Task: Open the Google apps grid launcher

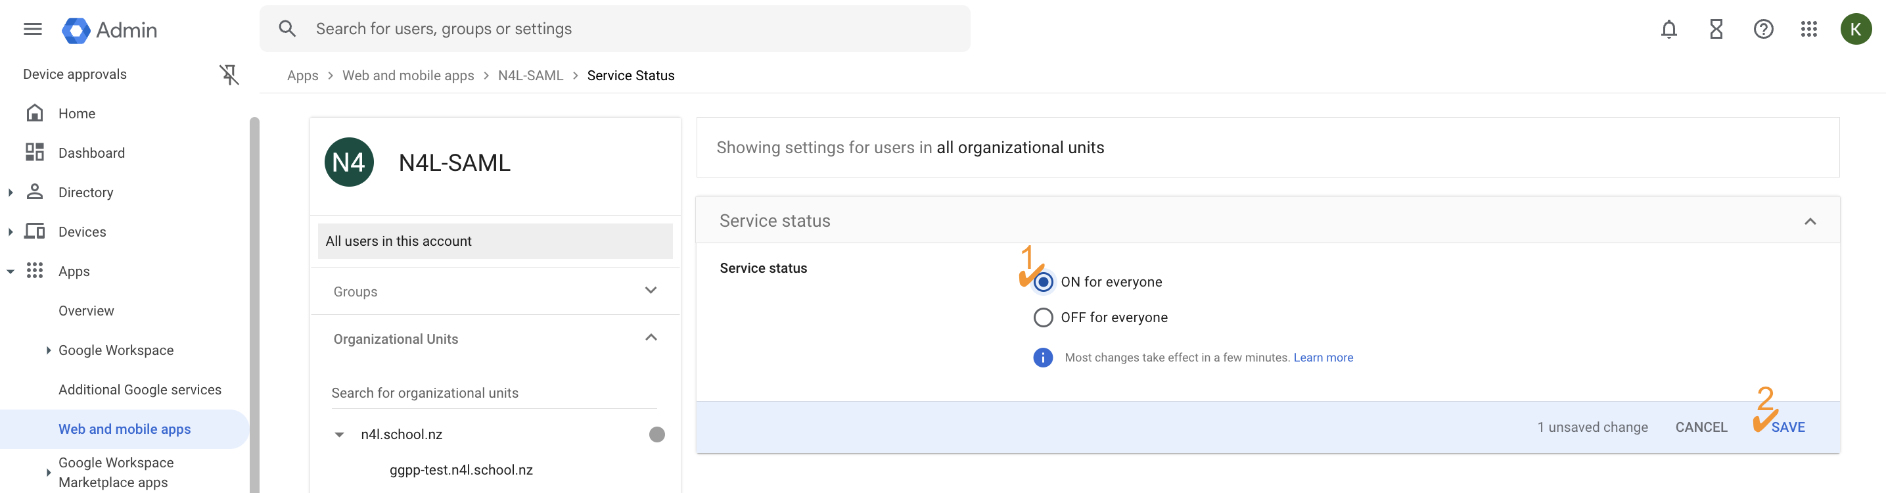Action: (1808, 30)
